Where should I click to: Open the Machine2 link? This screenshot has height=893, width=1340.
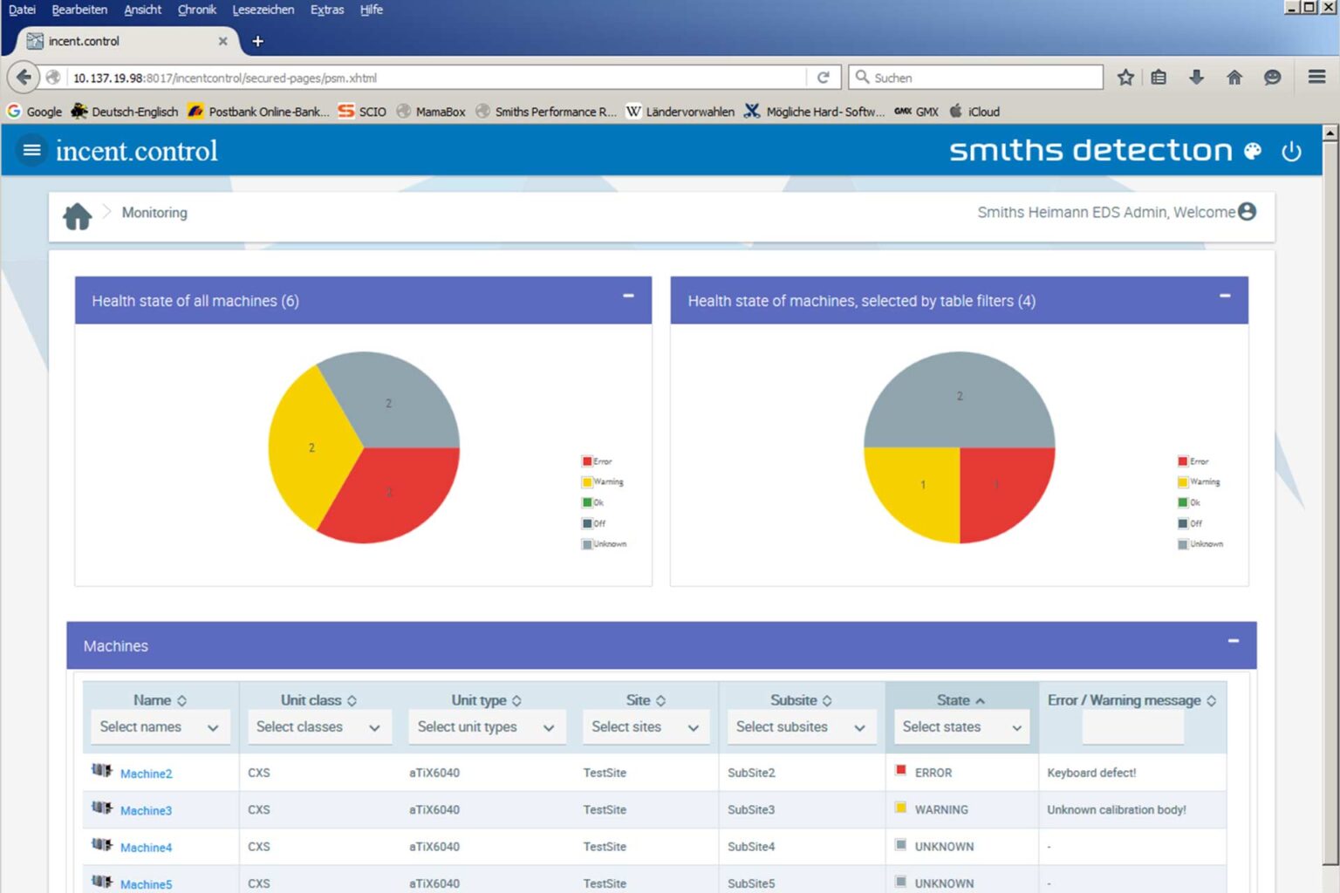[x=146, y=774]
